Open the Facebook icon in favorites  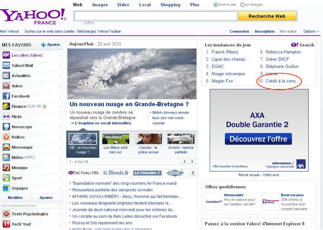(6, 96)
